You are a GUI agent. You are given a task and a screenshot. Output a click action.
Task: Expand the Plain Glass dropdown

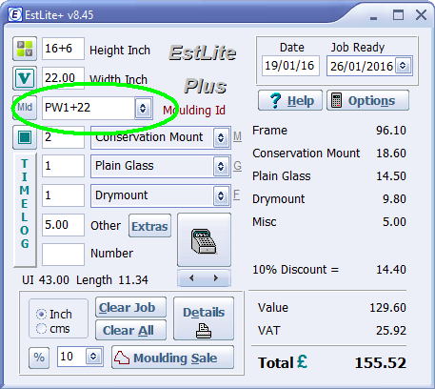221,166
